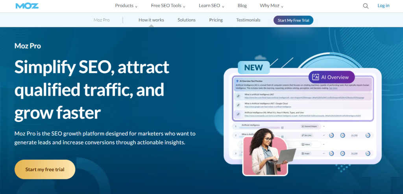
Task: Go to the Moz Pro subnav link
Action: click(102, 20)
